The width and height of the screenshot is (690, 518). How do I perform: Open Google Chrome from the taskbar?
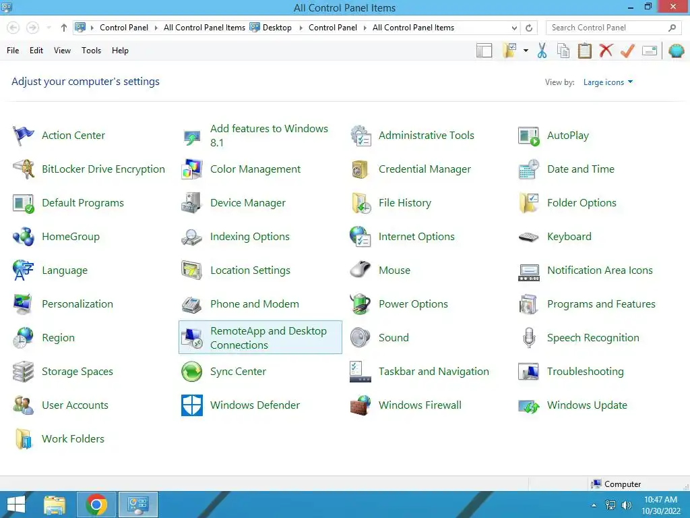pos(96,505)
